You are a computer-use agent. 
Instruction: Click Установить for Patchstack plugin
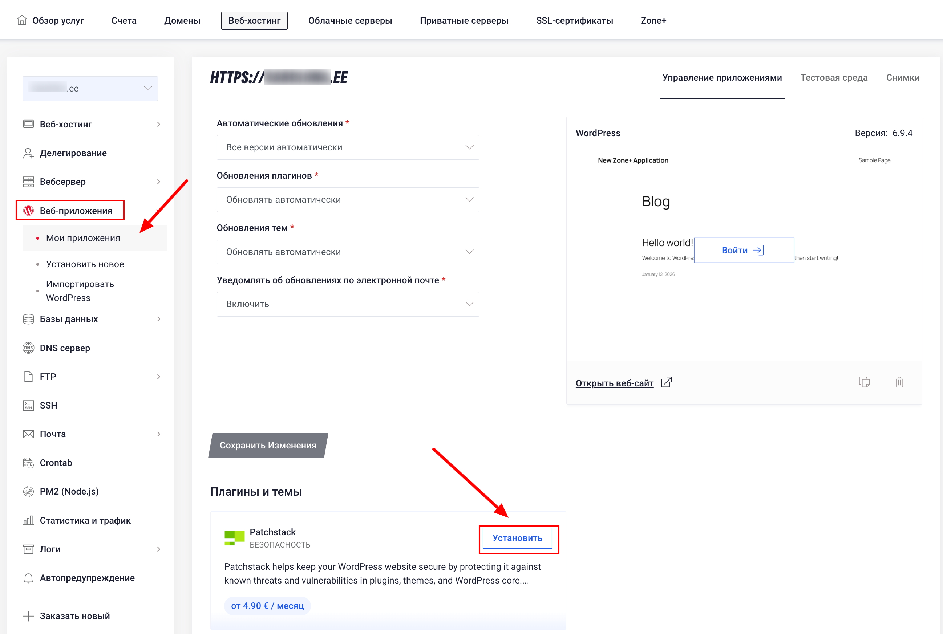[517, 538]
